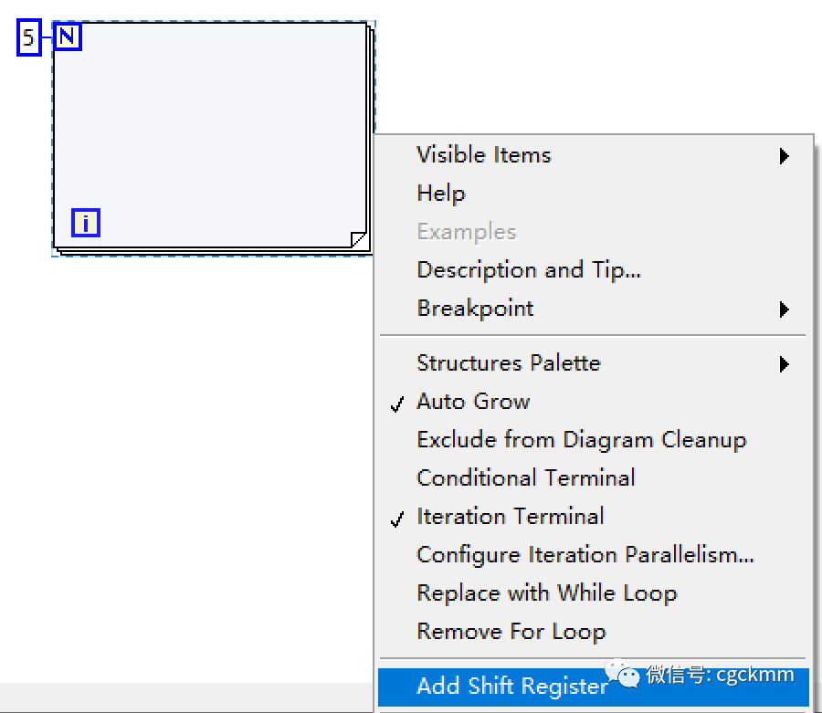Click the WeChat logo icon watermark
This screenshot has width=822, height=713.
click(628, 676)
